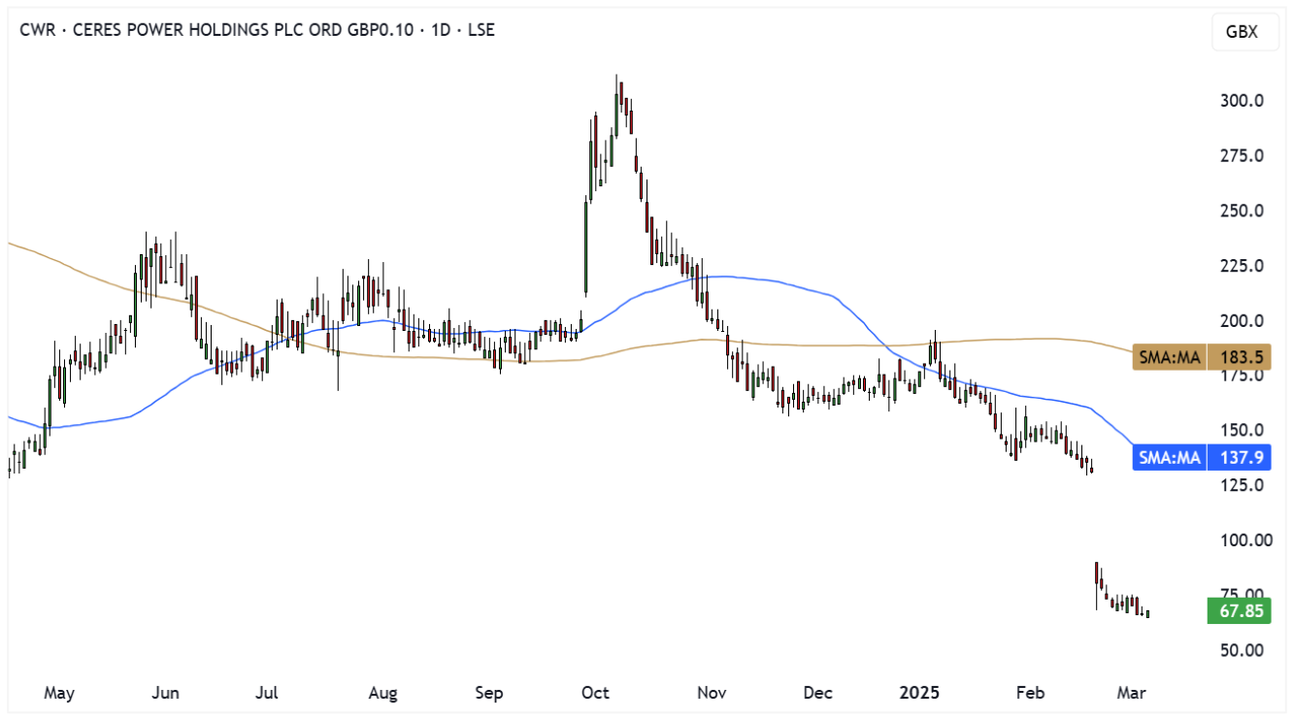The image size is (1293, 720).
Task: Select the blue SMA:MA 137.9 label
Action: [1202, 457]
